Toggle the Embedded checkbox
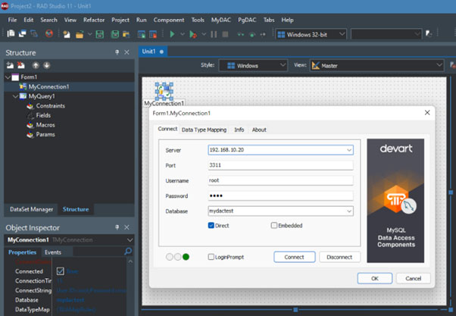Image resolution: width=456 pixels, height=316 pixels. point(274,225)
